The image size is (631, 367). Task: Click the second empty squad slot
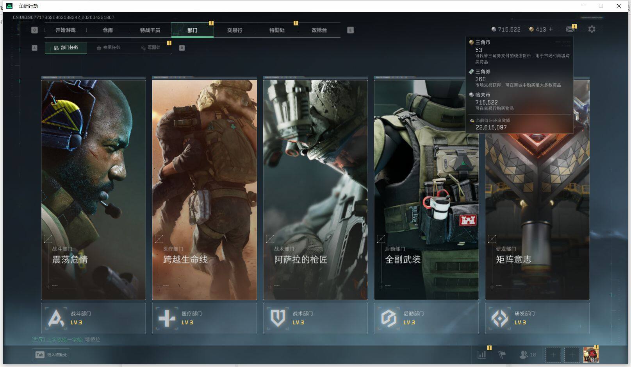(572, 355)
